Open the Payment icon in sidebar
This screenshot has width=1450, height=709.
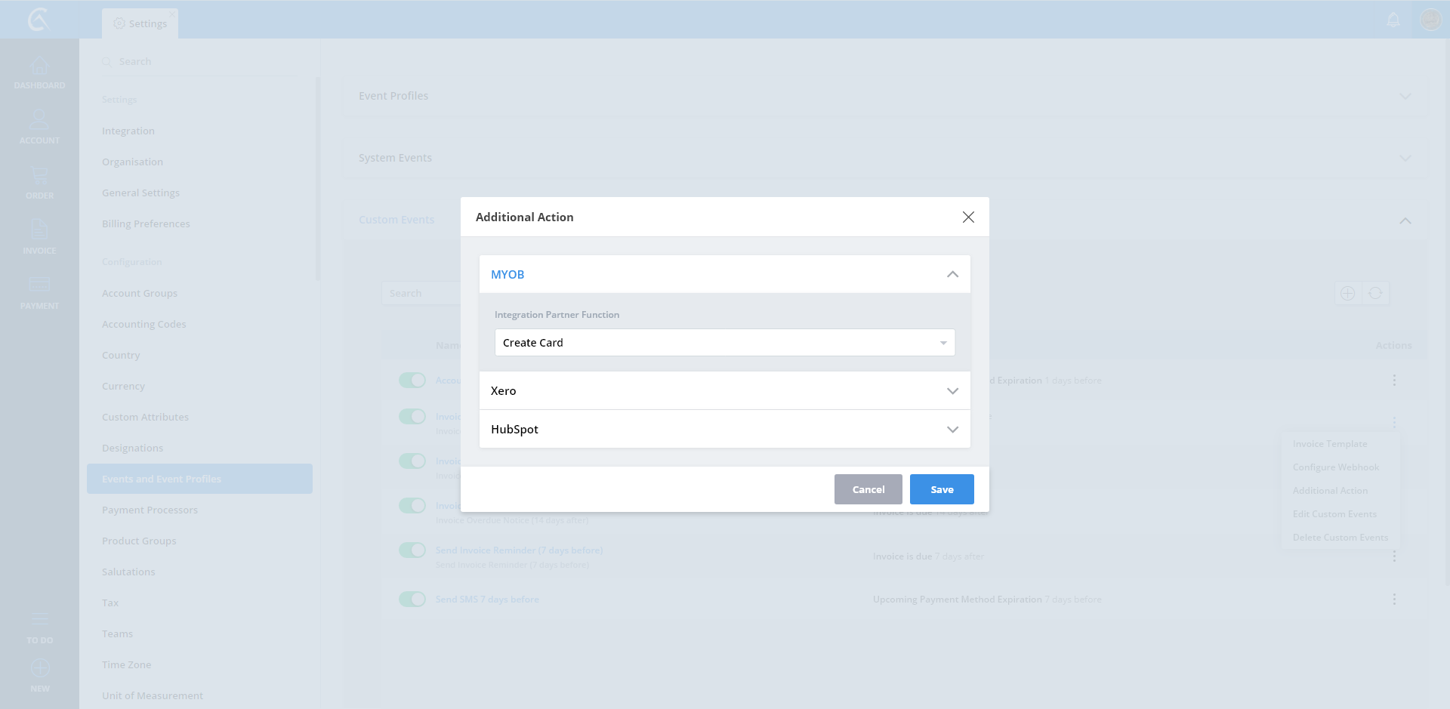(39, 286)
